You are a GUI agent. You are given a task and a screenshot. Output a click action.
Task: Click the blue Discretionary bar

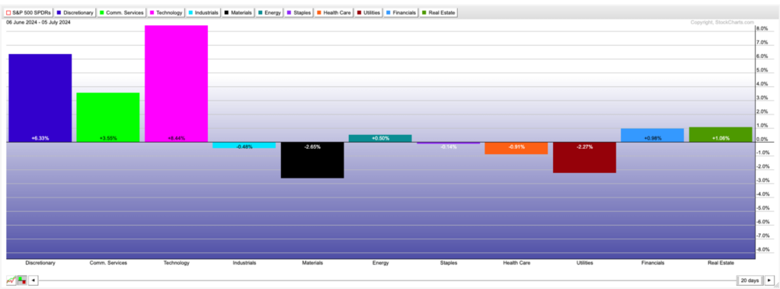point(40,98)
